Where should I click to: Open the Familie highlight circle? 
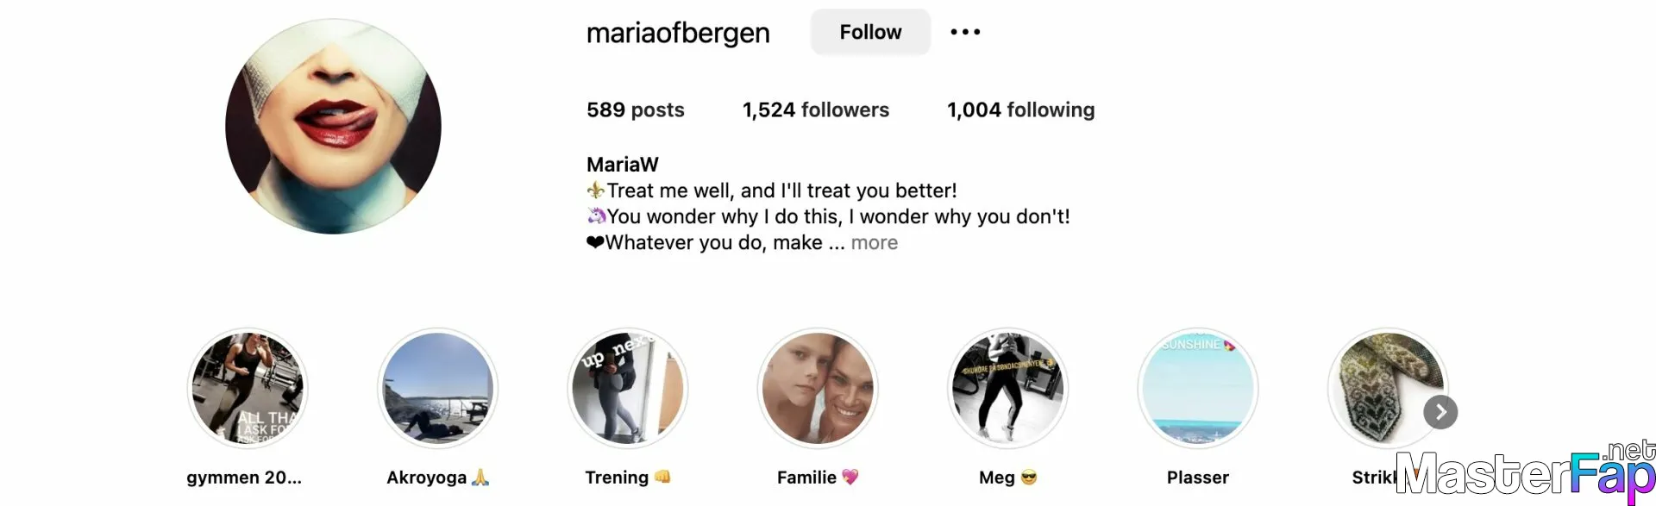pos(818,388)
